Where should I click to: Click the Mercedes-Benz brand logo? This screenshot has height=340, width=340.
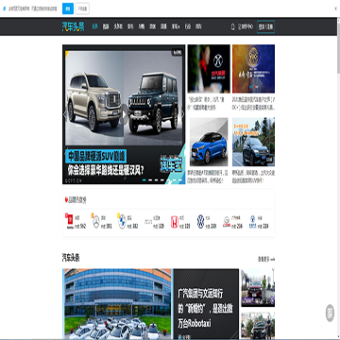point(96,222)
